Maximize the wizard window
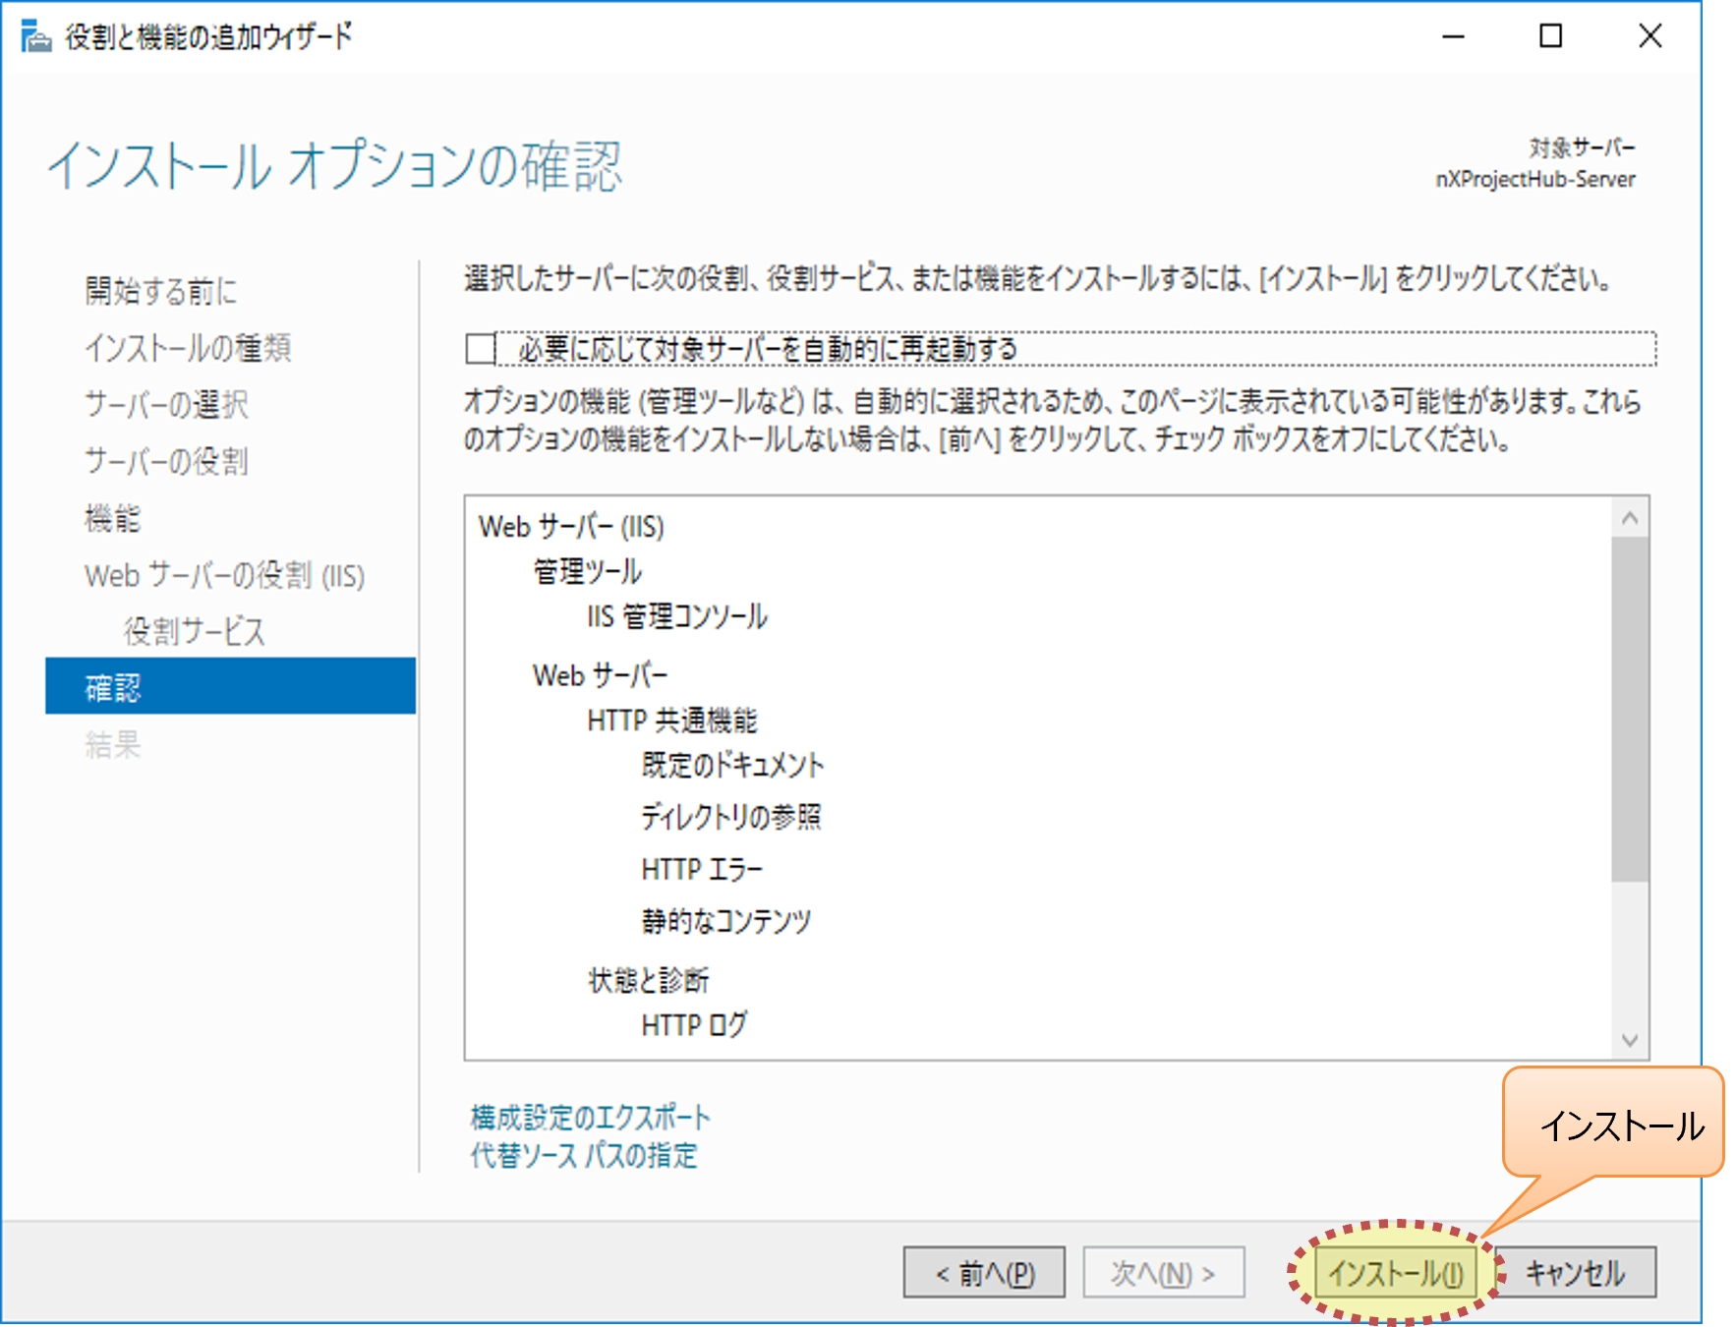 pyautogui.click(x=1550, y=36)
